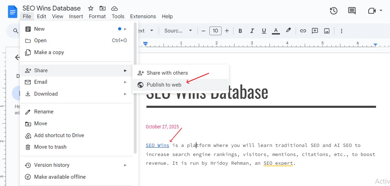390x186 pixels.
Task: Open the Format menu
Action: (97, 16)
